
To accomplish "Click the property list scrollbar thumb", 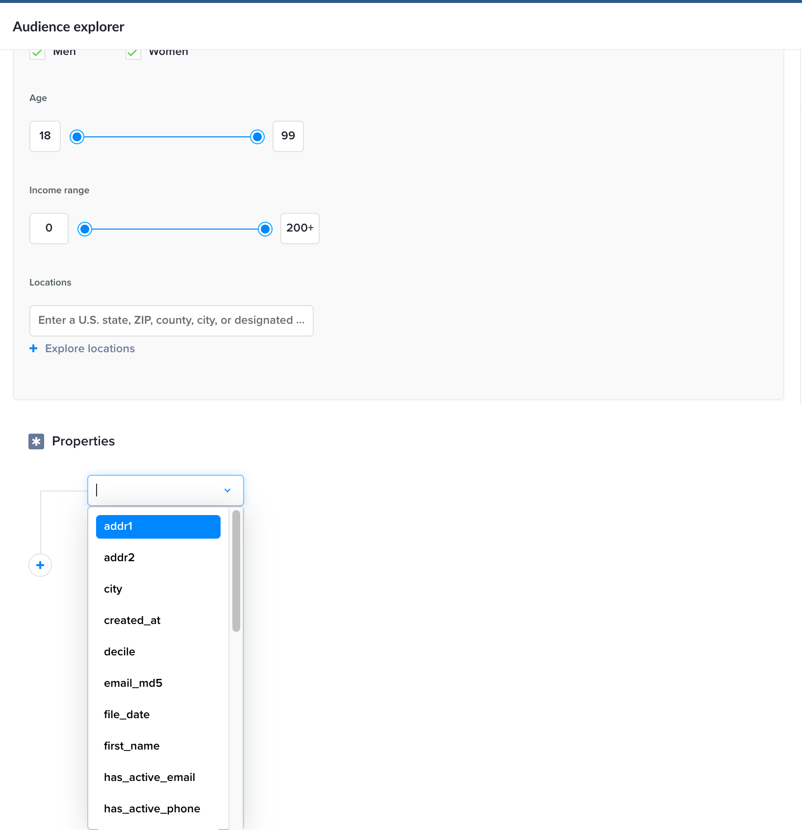I will click(x=236, y=571).
